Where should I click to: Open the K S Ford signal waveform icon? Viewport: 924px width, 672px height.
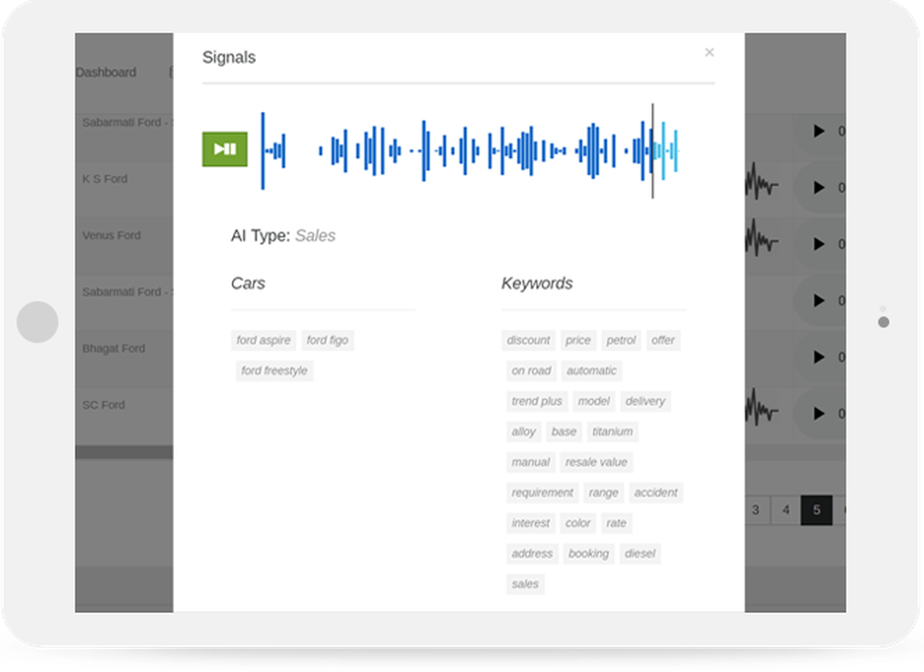(x=762, y=181)
